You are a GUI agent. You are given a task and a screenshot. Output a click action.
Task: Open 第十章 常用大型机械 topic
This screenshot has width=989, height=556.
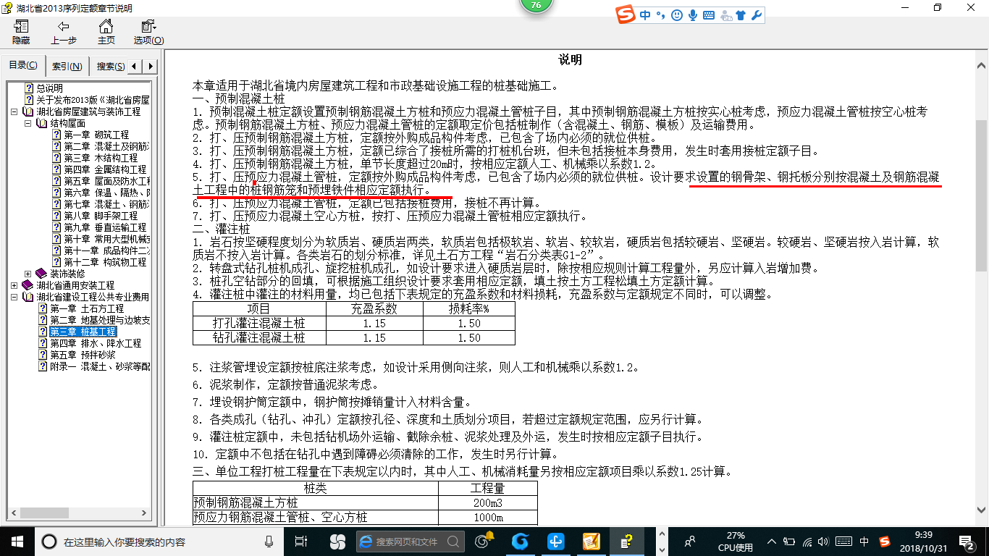point(106,239)
